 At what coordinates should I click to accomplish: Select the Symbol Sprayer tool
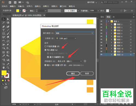[4, 60]
